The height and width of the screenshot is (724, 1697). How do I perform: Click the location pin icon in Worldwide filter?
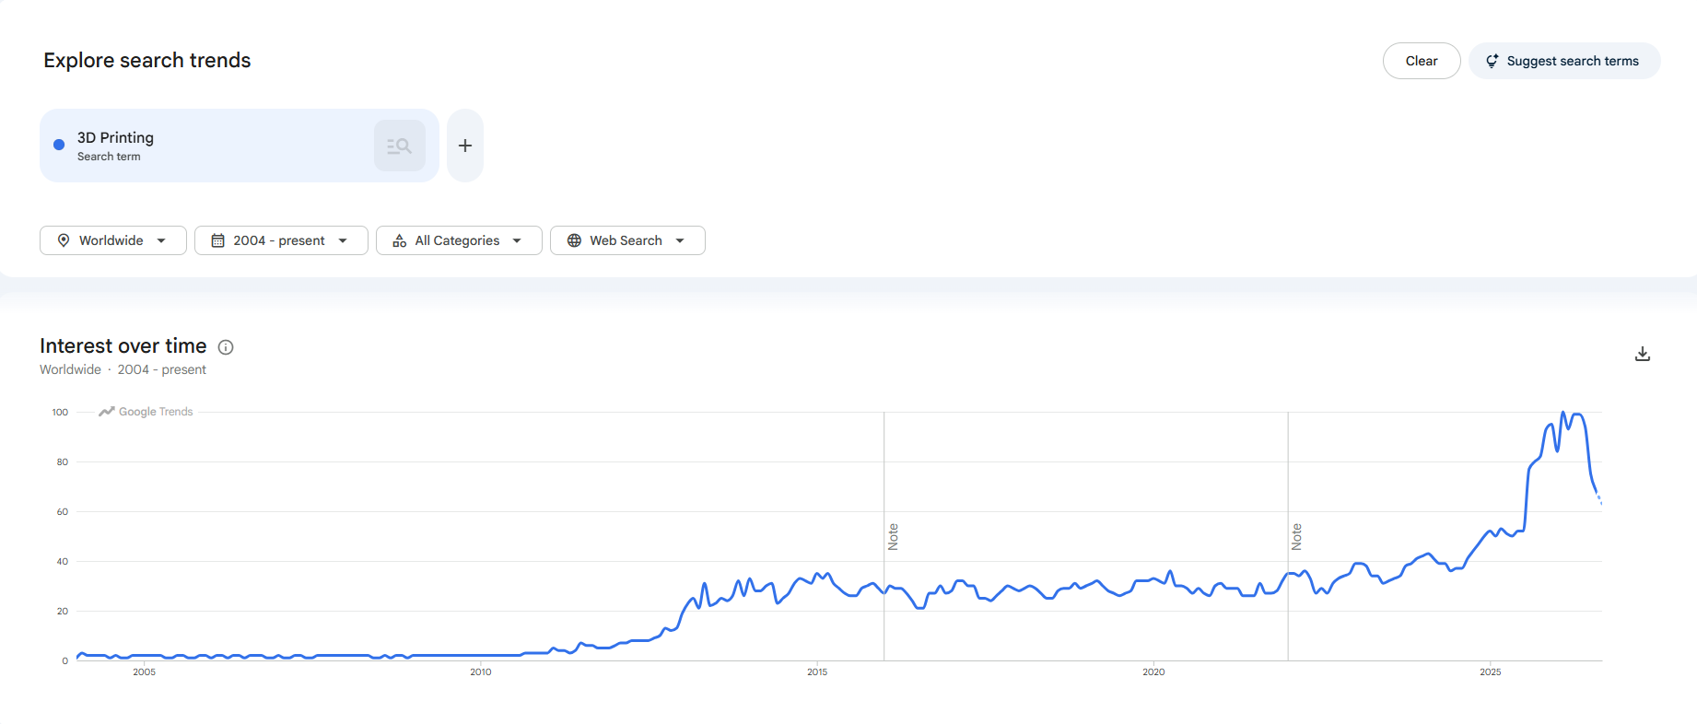pyautogui.click(x=64, y=240)
